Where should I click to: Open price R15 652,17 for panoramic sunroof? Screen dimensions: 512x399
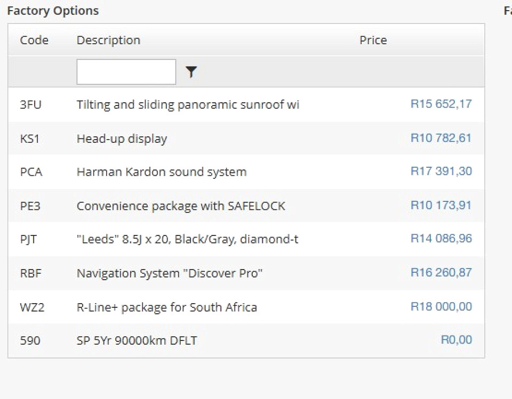pos(441,104)
